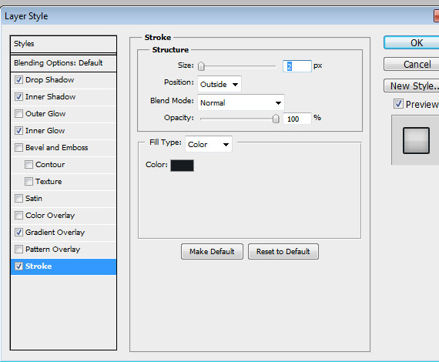Open the dark stroke Color swatch
439x362 pixels.
tap(182, 166)
